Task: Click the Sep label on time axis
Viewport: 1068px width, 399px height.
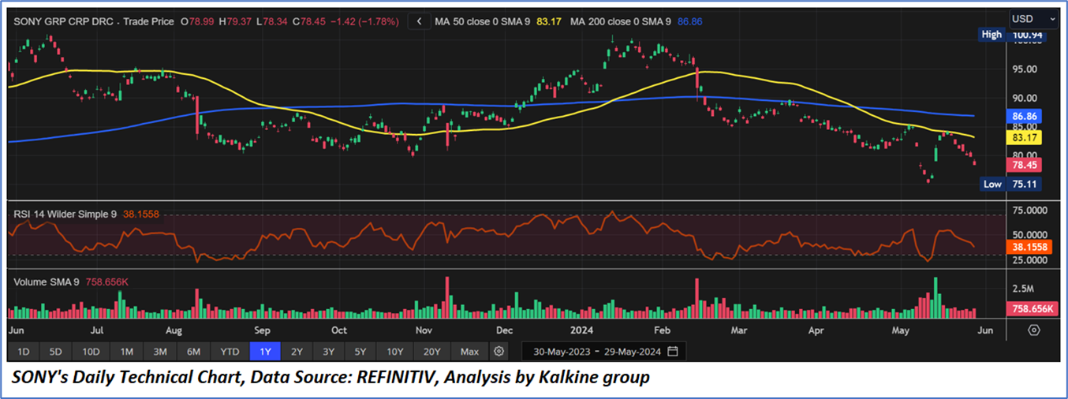Action: pyautogui.click(x=262, y=331)
